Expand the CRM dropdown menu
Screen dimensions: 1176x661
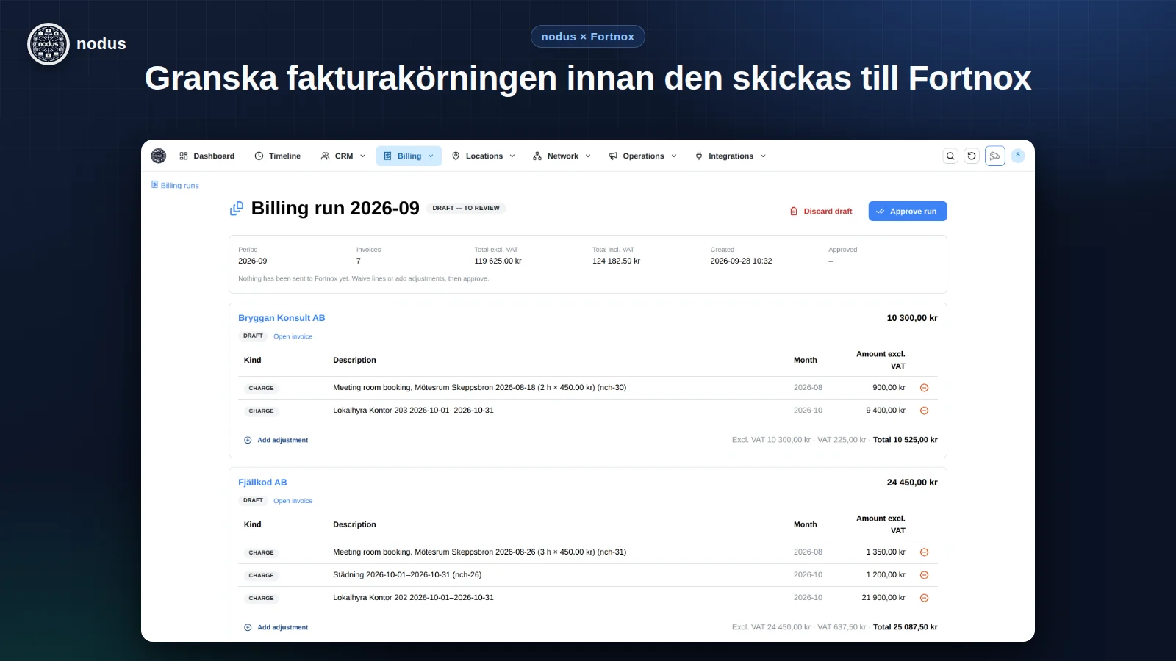[x=343, y=156]
